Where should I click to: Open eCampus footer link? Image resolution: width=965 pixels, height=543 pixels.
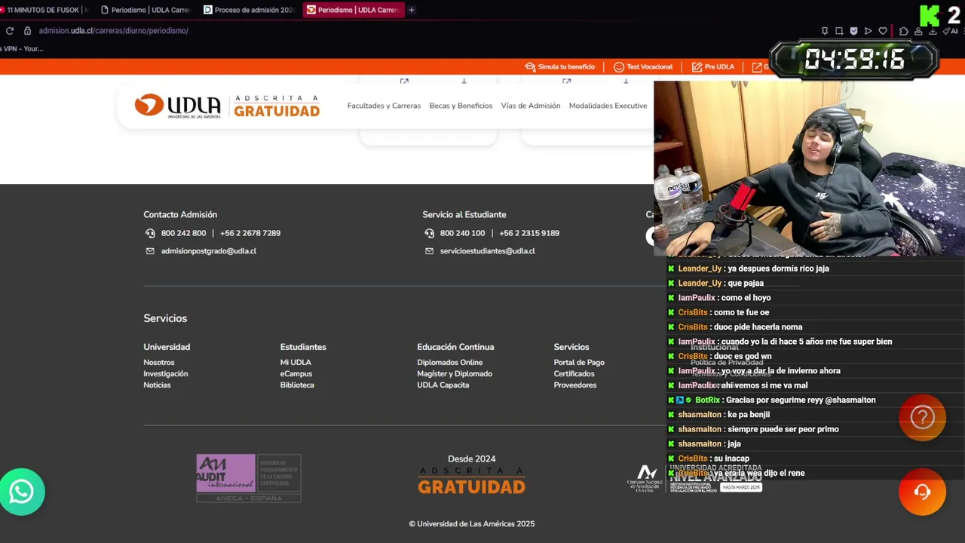[x=296, y=374]
